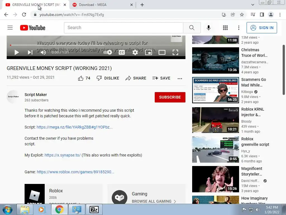Skip to the next video

tap(30, 52)
